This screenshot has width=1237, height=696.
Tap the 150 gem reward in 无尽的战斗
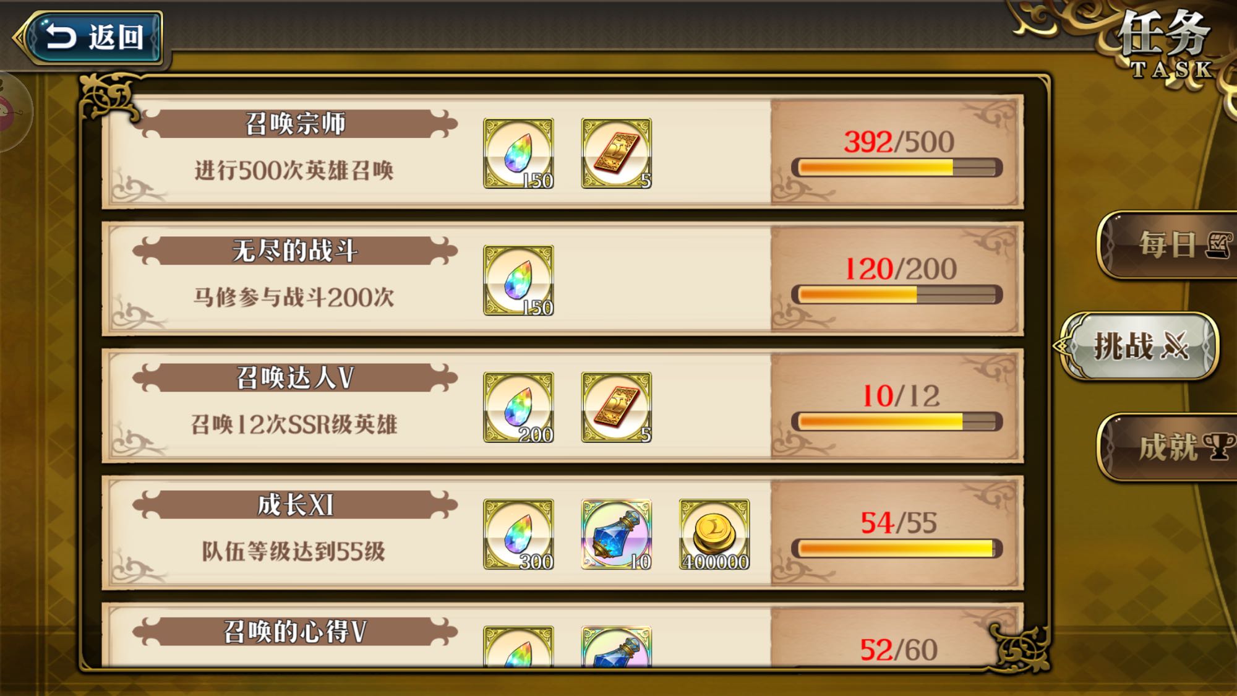[x=518, y=280]
